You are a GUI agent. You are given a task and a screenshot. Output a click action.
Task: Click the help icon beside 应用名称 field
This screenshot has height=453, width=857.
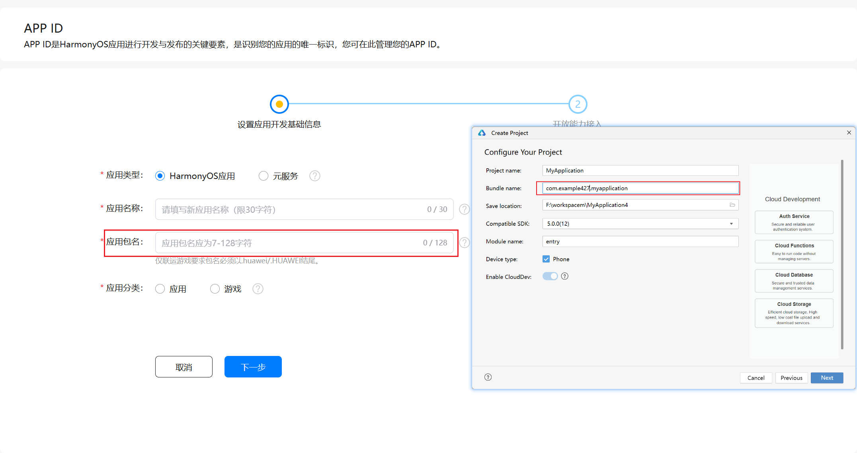click(464, 209)
